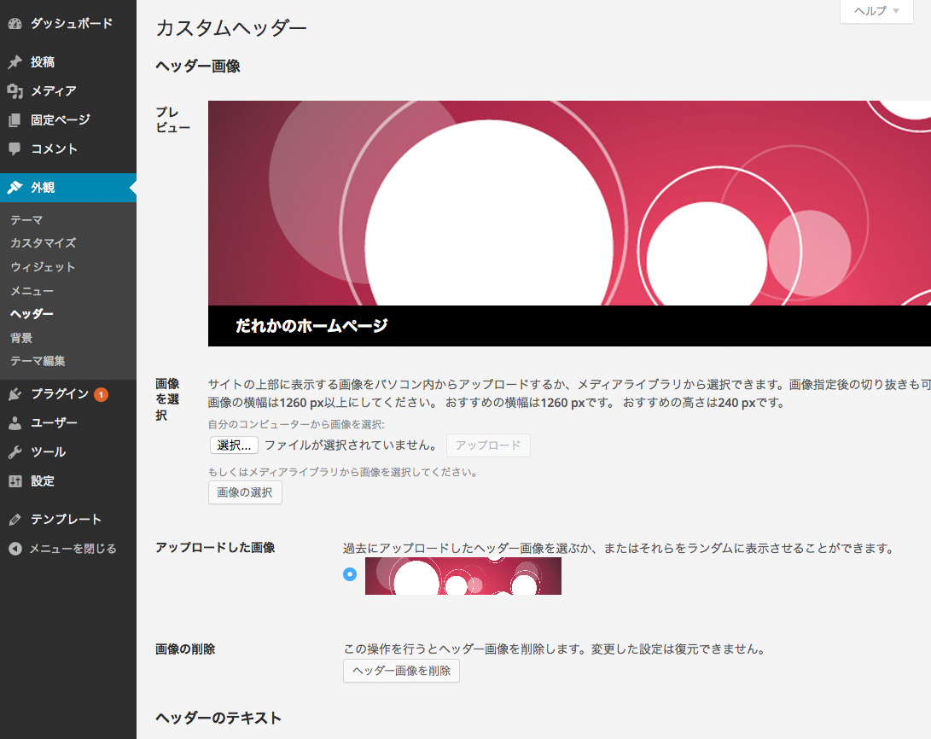Screen dimensions: 931x739
Task: Click the アップロード button
Action: (x=488, y=445)
